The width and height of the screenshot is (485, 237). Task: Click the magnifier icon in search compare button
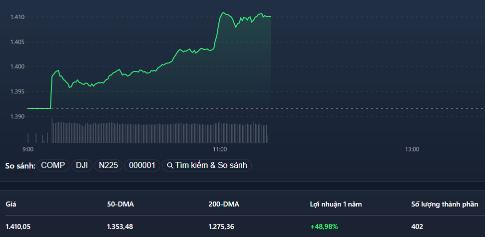[170, 165]
